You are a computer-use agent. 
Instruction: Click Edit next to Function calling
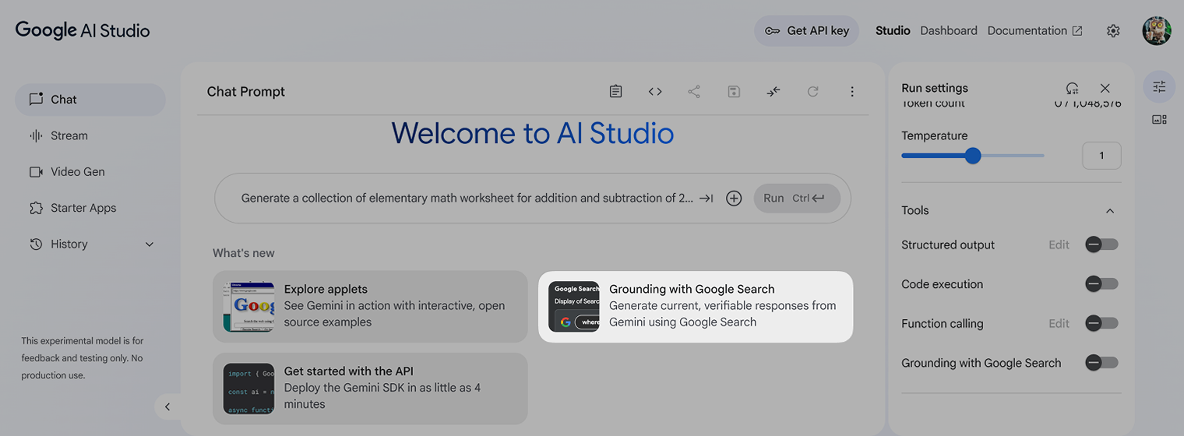(x=1059, y=323)
